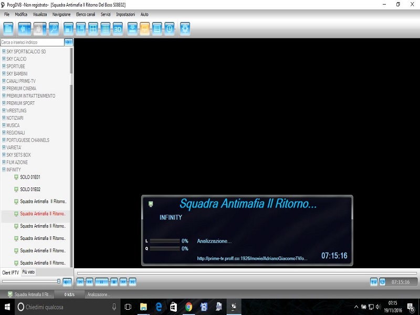Click the download arrow toolbar icon

click(x=133, y=29)
